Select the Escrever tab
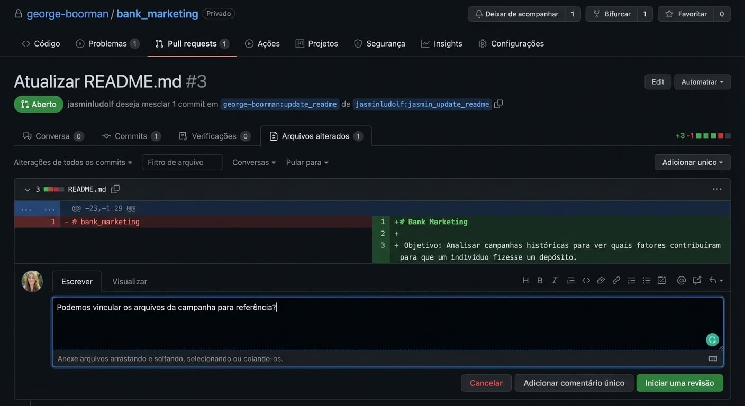Screen dimensions: 745x406 click(x=77, y=281)
